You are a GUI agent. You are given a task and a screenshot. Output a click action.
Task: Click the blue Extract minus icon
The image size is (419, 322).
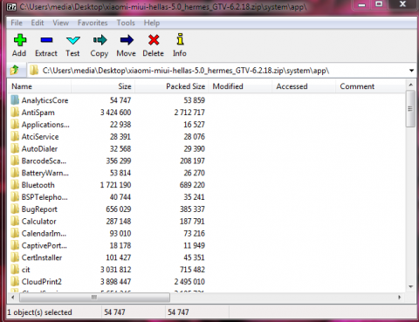pos(46,40)
